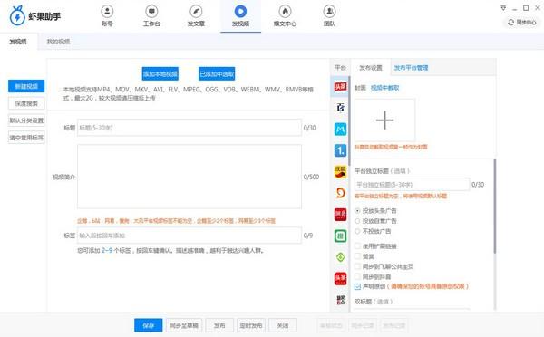This screenshot has height=337, width=544.
Task: Click the 定时发布 button
Action: click(x=251, y=325)
